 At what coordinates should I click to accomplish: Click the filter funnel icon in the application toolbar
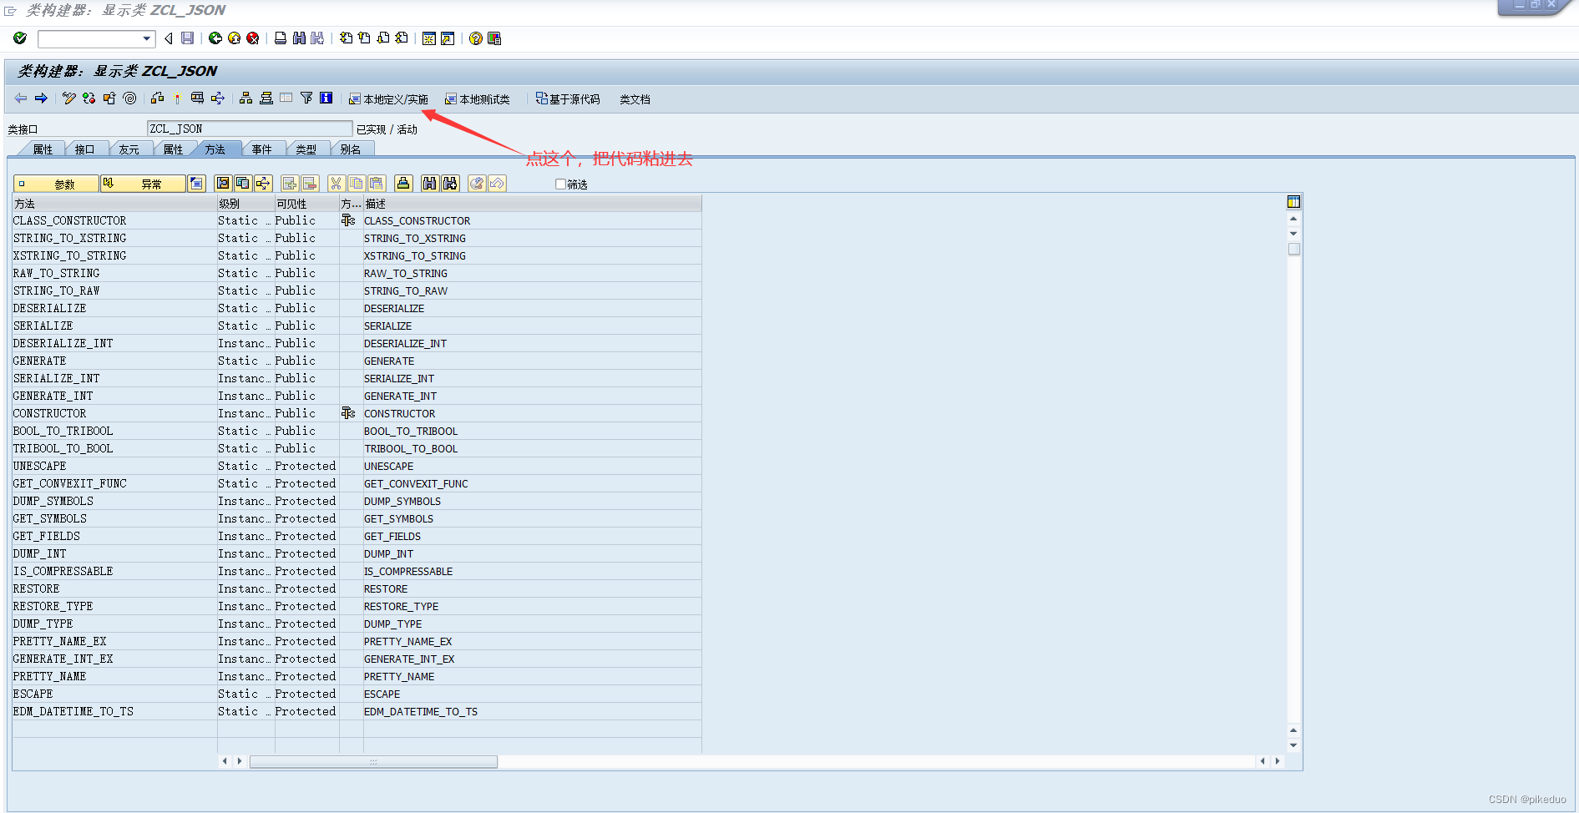pyautogui.click(x=306, y=98)
